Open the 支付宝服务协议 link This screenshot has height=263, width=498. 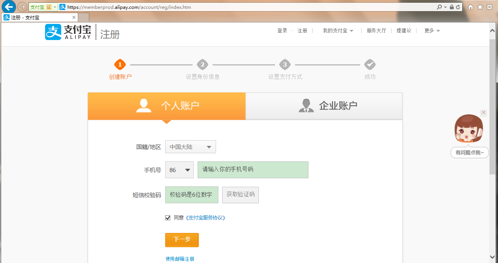coord(205,218)
